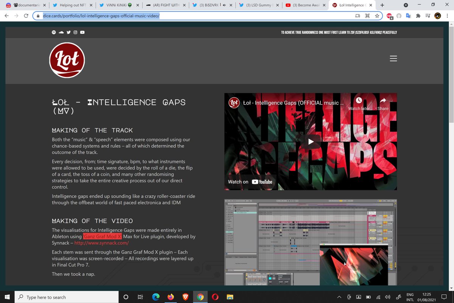Open the notification action center

coord(445,297)
